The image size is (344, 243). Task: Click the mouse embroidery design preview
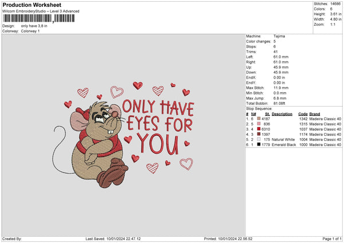[124, 135]
